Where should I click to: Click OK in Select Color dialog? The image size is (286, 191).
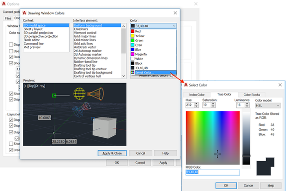coord(226,186)
